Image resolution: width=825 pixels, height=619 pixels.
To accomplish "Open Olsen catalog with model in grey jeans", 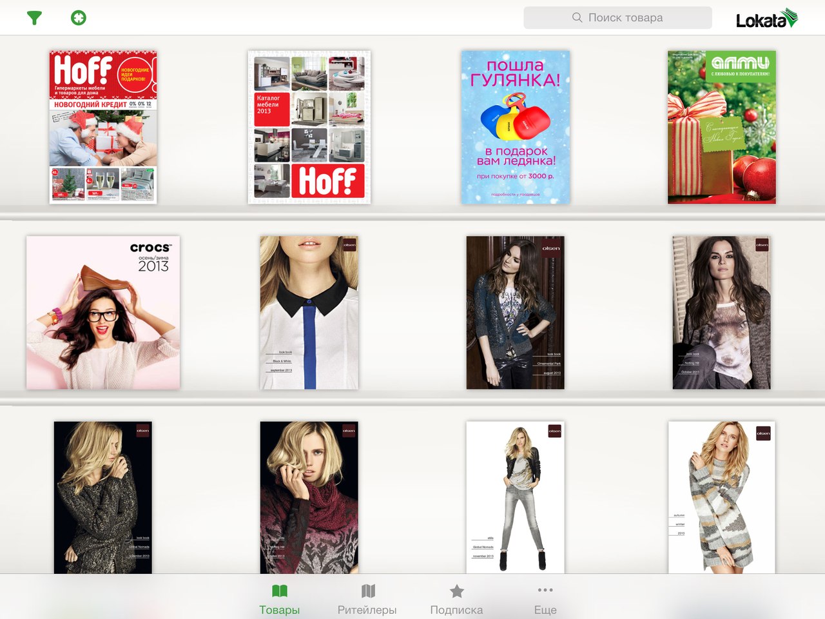I will [x=516, y=498].
